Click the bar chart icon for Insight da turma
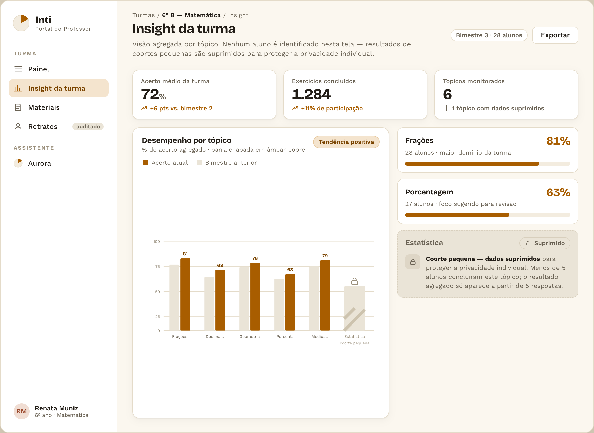This screenshot has height=433, width=594. (x=18, y=88)
